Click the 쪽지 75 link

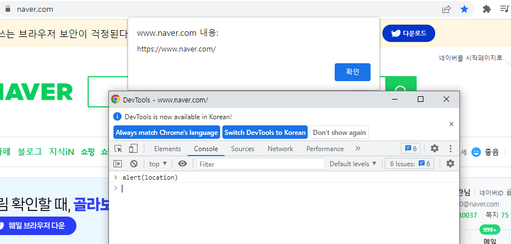click(x=497, y=215)
